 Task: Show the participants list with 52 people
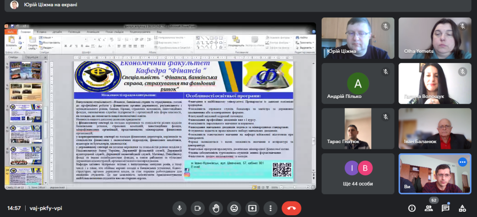(x=429, y=208)
